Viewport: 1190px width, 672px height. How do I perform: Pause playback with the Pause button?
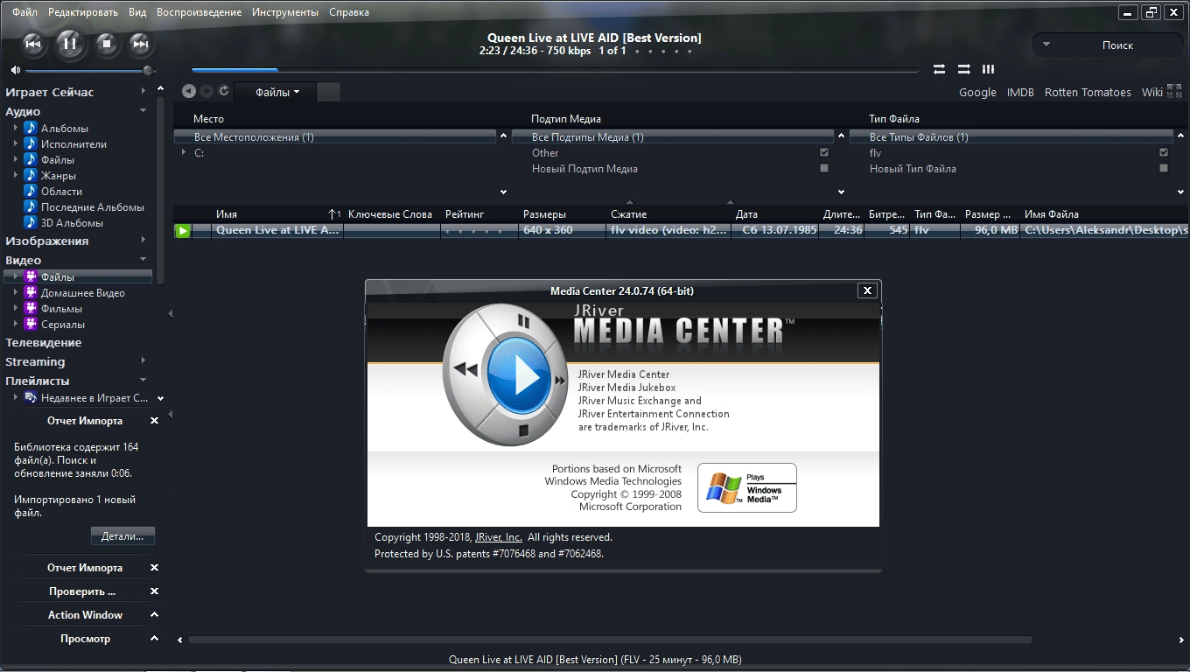pyautogui.click(x=70, y=43)
